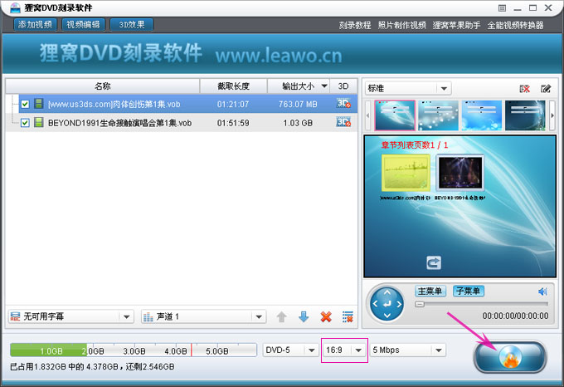Select the fourth dark template thumbnail
The image size is (564, 387).
tap(525, 115)
